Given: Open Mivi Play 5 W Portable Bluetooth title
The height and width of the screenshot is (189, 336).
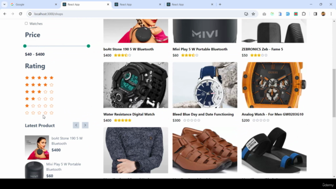Looking at the screenshot, I should point(200,49).
